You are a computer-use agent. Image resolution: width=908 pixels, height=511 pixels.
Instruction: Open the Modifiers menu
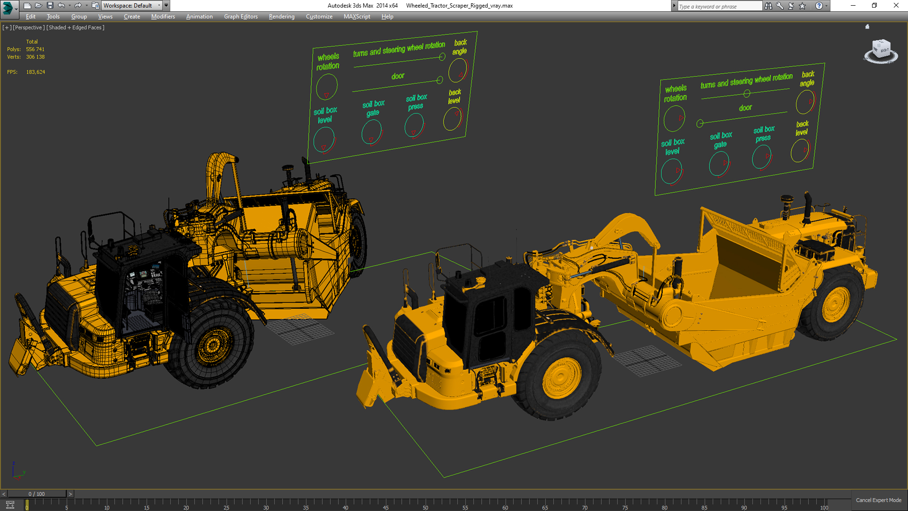click(163, 17)
